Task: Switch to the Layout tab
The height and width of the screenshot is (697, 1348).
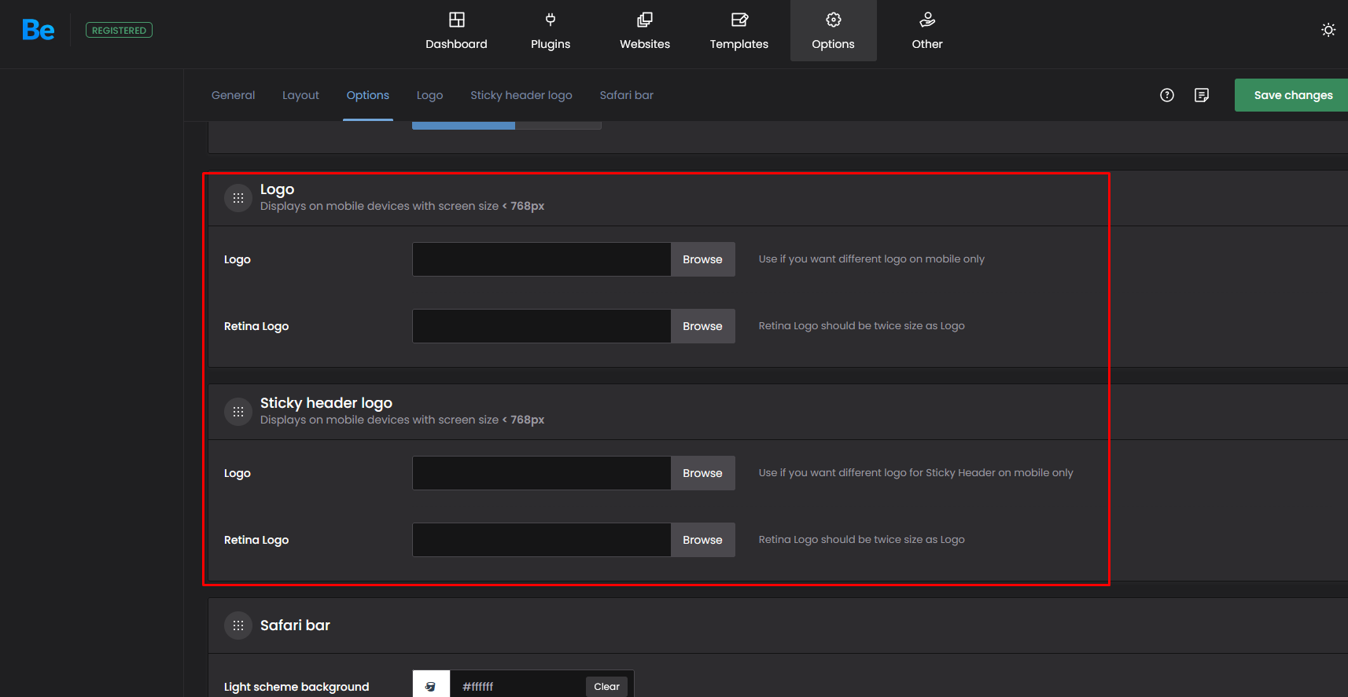Action: (300, 95)
